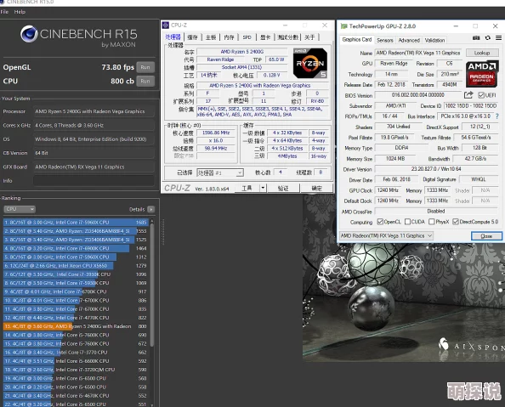Toggle the UEFI checkbox
The height and width of the screenshot is (407, 505).
pyautogui.click(x=481, y=95)
